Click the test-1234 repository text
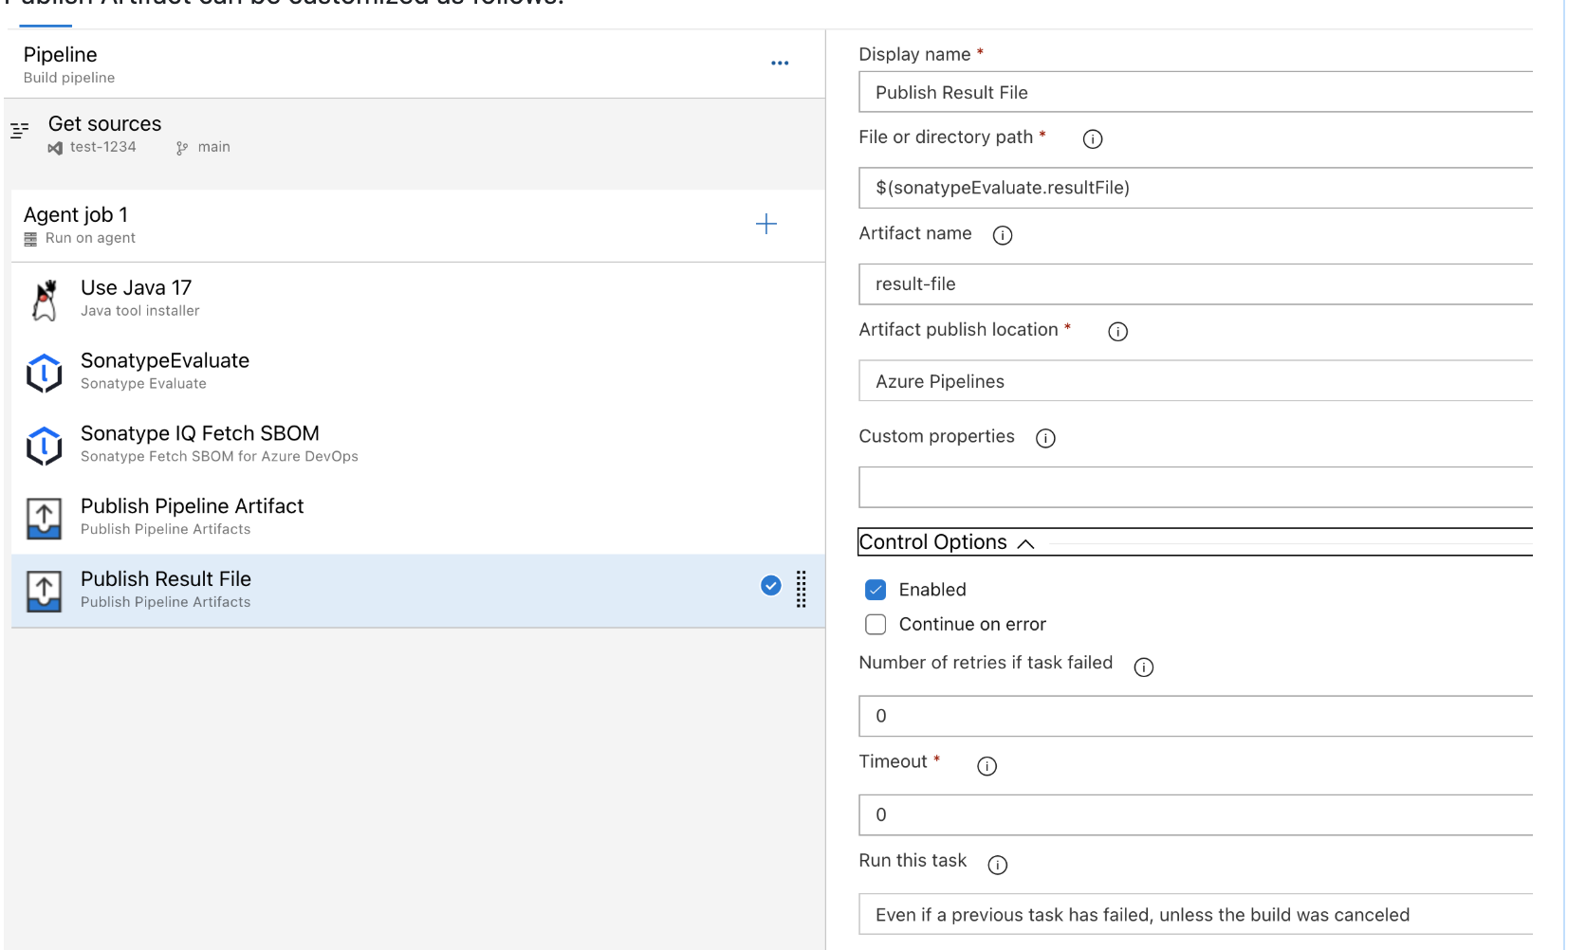The width and height of the screenshot is (1586, 950). 103,147
